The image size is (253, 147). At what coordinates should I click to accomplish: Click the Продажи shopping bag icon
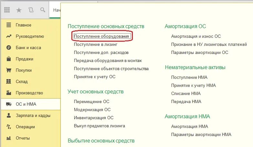pos(9,59)
